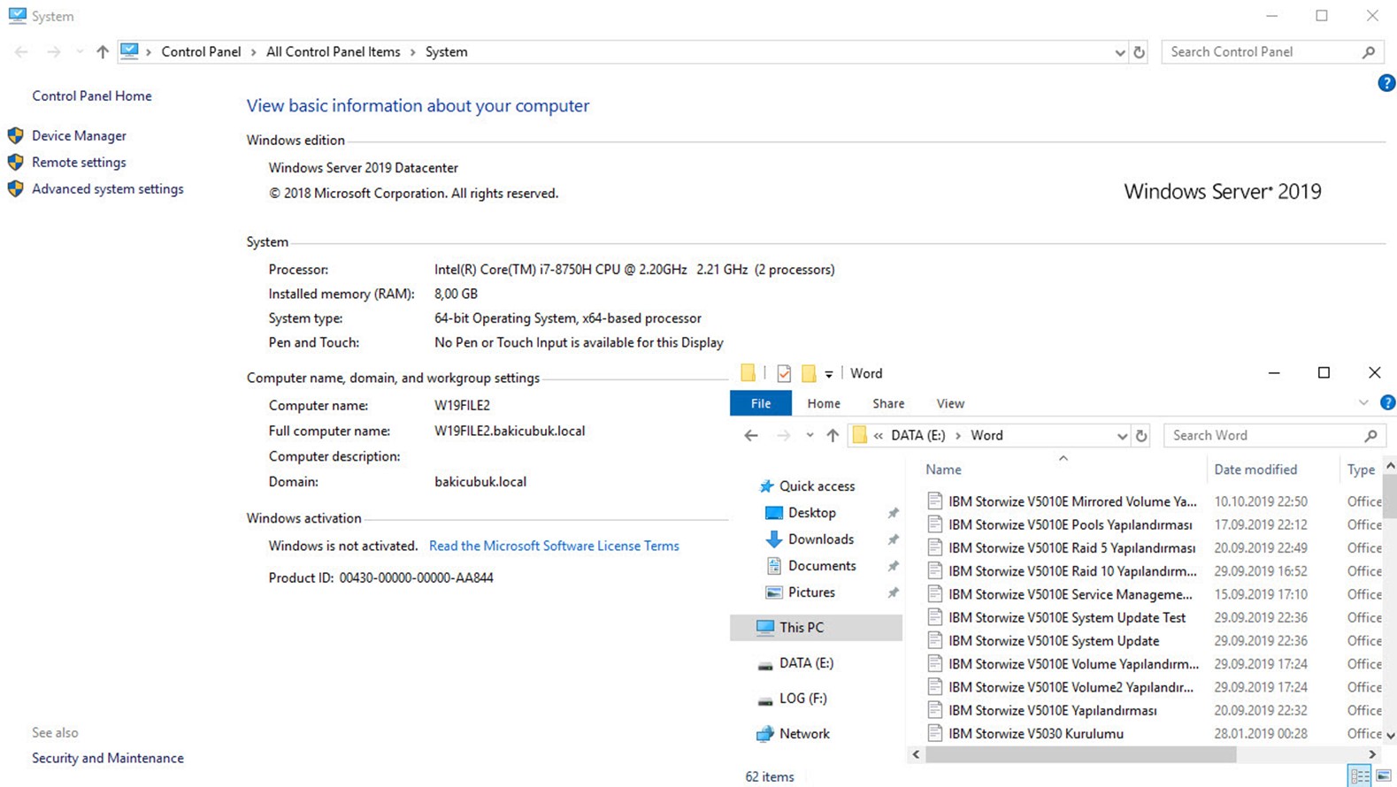
Task: Select IBM Storwize V5010E Mirrored Volume file
Action: tap(1072, 501)
